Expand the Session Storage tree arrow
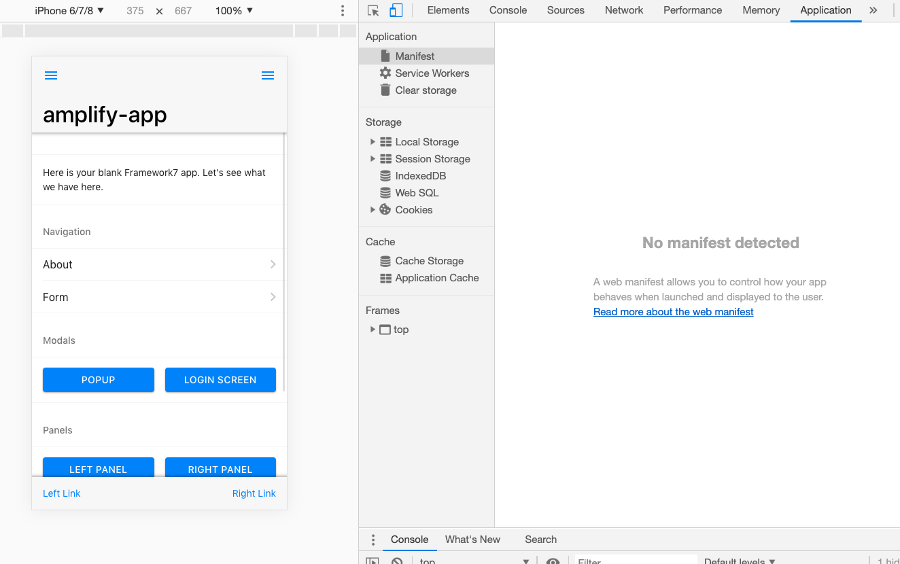Screen dimensions: 900x564 point(373,159)
